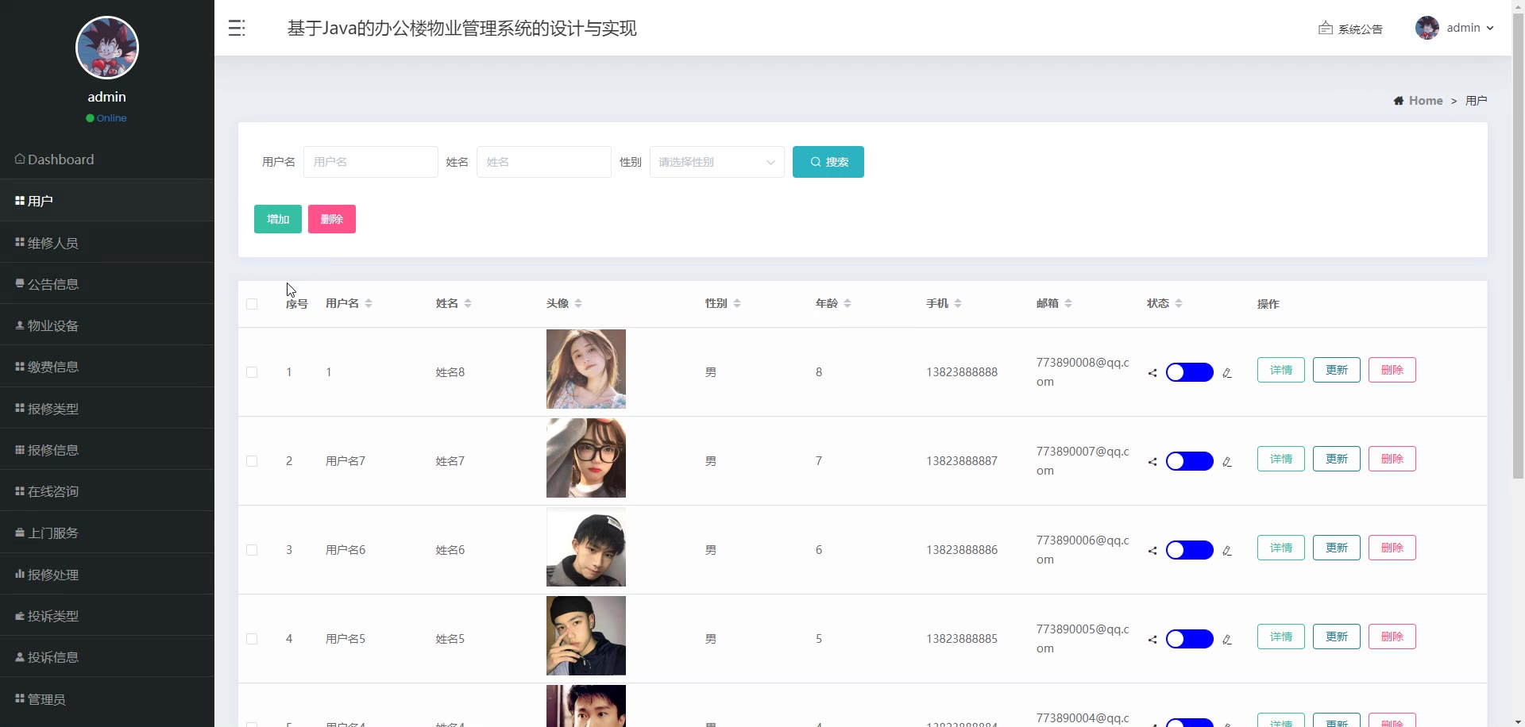Open the avatar photo in the 用户名7 row
The image size is (1525, 727).
click(x=586, y=458)
